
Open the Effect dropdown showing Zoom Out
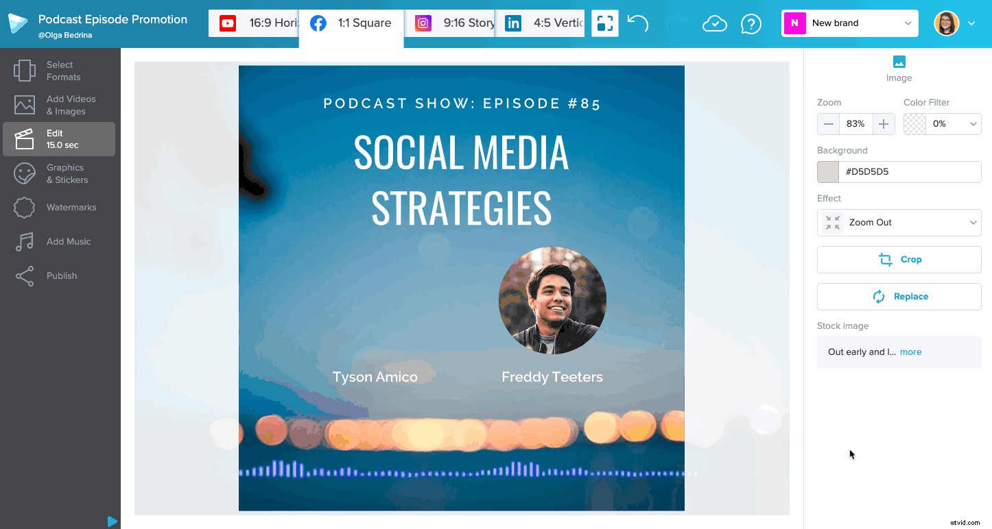coord(899,222)
